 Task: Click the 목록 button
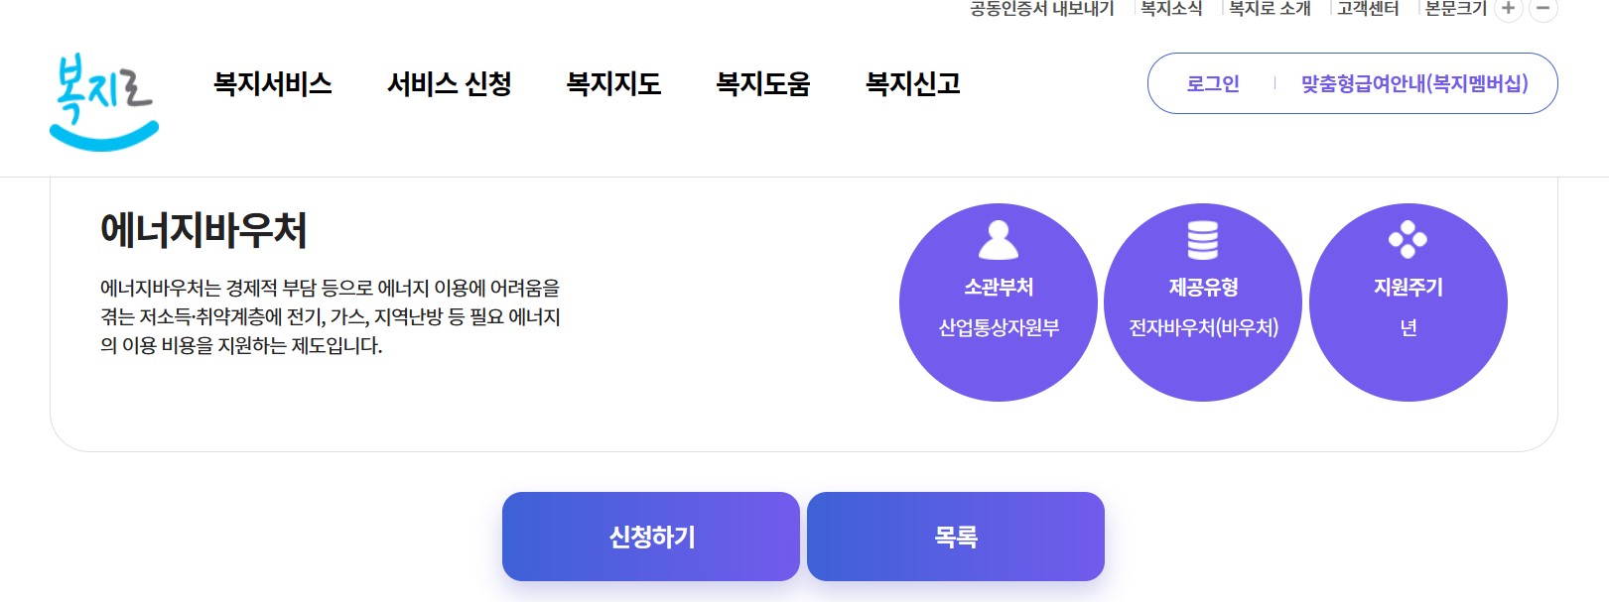pos(956,536)
